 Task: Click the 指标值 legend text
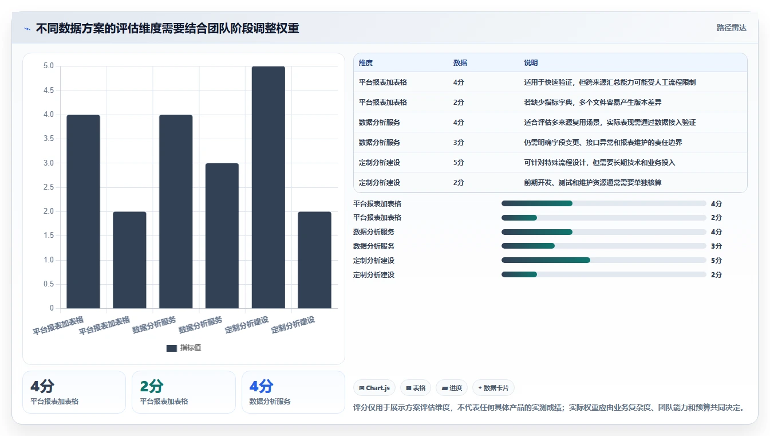(x=191, y=348)
